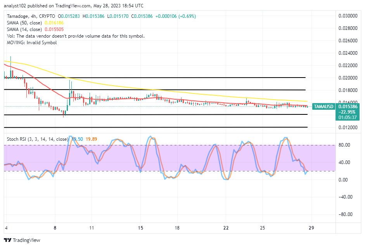Click date label 4 on time axis

[x=6, y=228]
